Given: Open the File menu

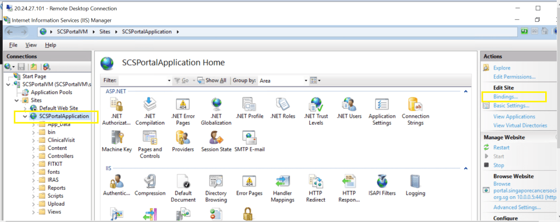Looking at the screenshot, I should (x=13, y=45).
